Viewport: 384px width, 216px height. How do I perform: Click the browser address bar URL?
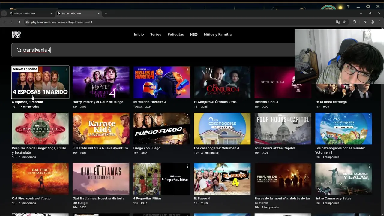pos(62,22)
